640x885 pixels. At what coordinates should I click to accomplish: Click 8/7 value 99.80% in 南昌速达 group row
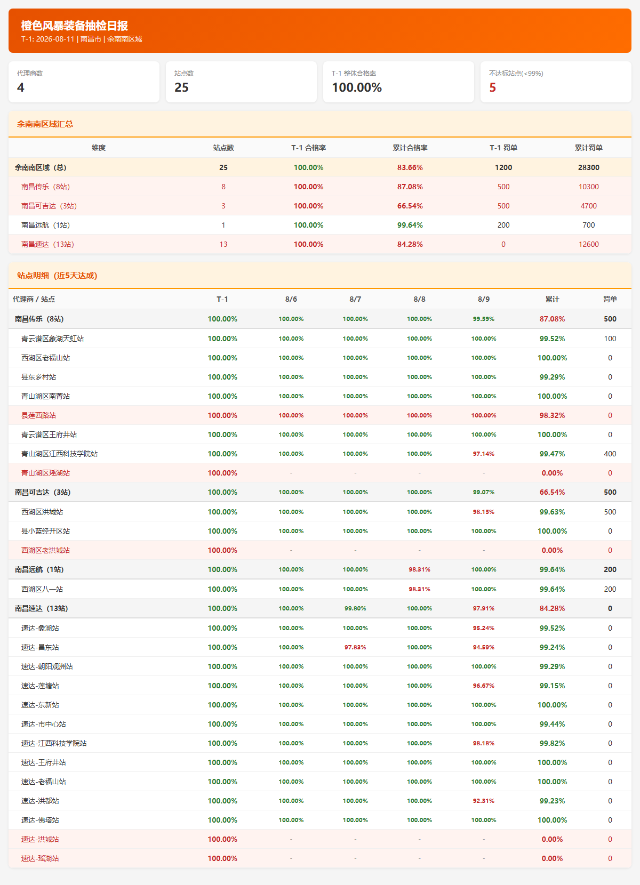click(355, 608)
